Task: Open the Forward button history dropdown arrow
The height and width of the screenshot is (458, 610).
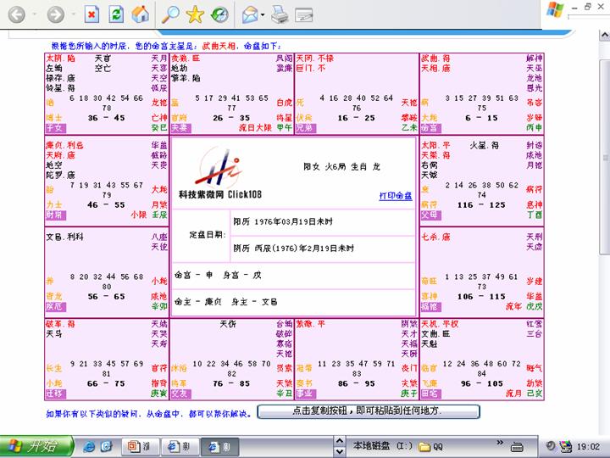Action: [72, 15]
